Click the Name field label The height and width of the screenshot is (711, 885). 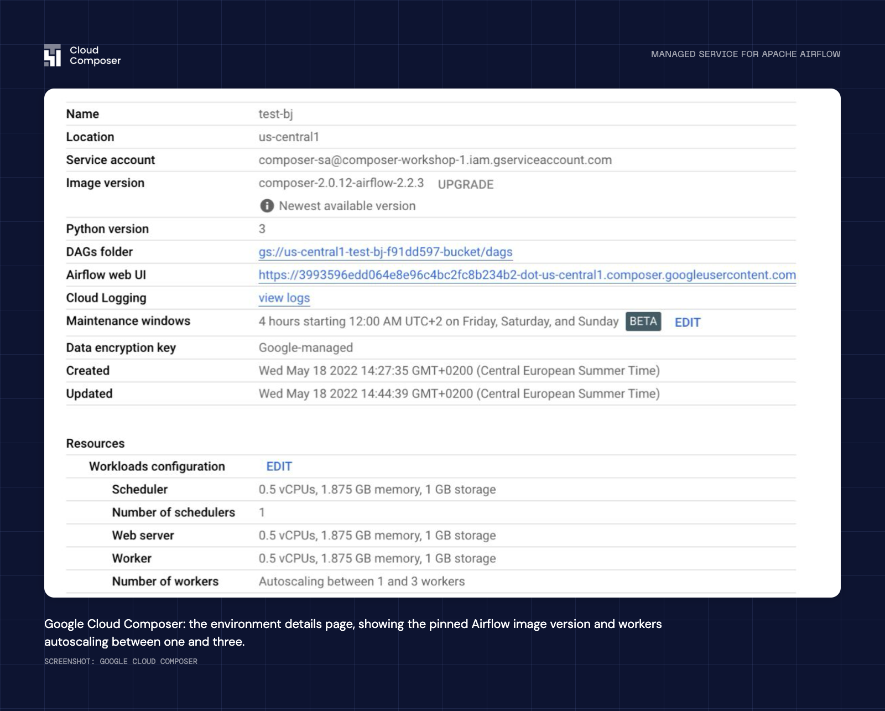coord(82,114)
